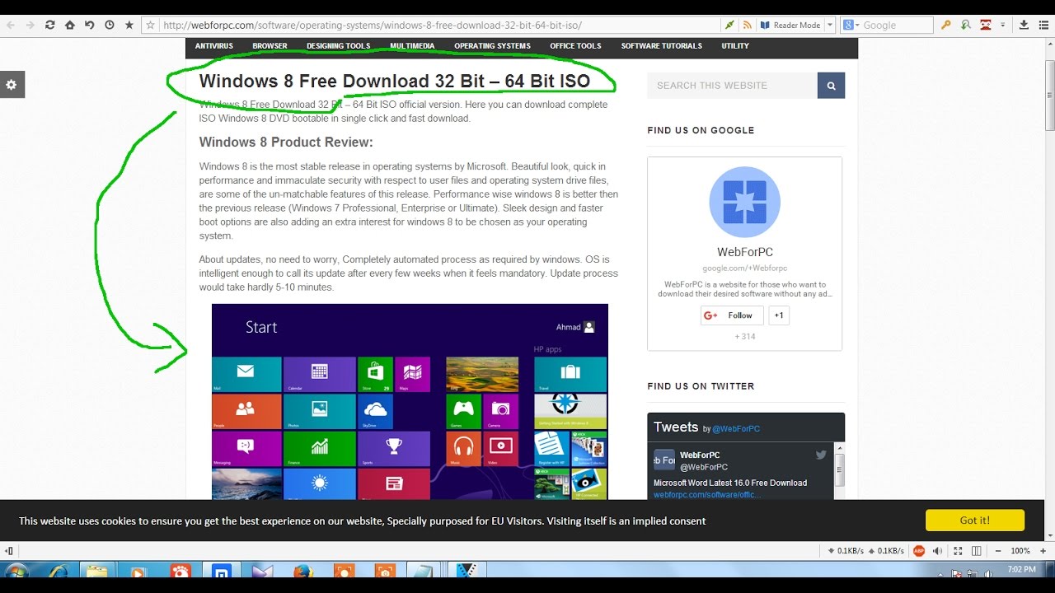Toggle Reader Mode
Screen dimensions: 1055x593
tap(790, 26)
